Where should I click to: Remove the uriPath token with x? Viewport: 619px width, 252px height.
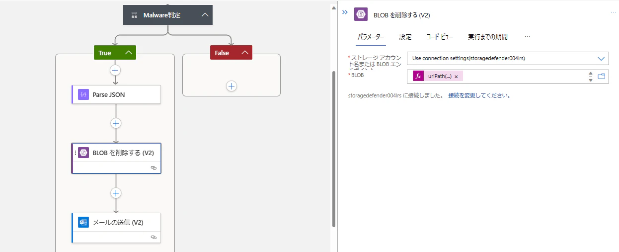[x=456, y=77]
